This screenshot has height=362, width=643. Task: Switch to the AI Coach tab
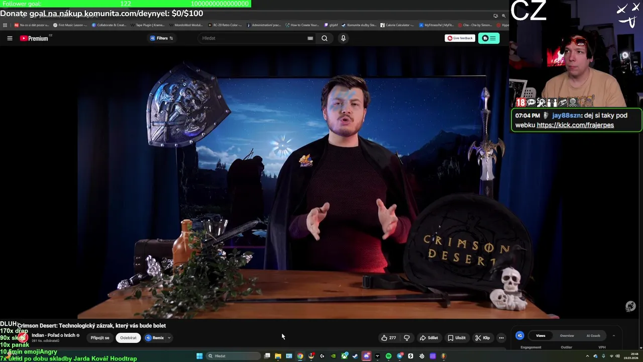click(x=593, y=335)
